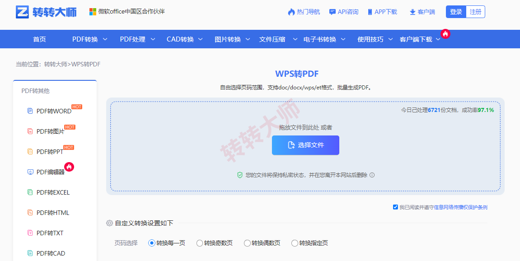Click the PDF转其他 sidebar heading
Screen dimensions: 520x261
(36, 91)
